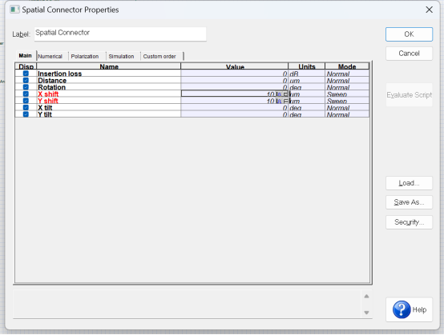Click the Y shift parameter name
This screenshot has width=444, height=335.
pyautogui.click(x=48, y=101)
